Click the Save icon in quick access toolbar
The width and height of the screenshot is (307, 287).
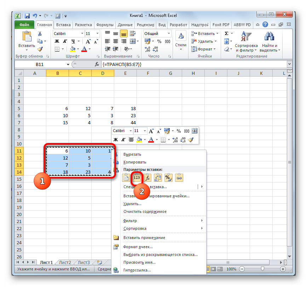click(x=27, y=16)
